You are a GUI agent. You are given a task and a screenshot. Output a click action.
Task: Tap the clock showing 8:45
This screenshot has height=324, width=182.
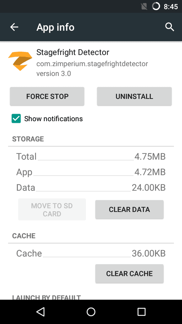pos(171,7)
